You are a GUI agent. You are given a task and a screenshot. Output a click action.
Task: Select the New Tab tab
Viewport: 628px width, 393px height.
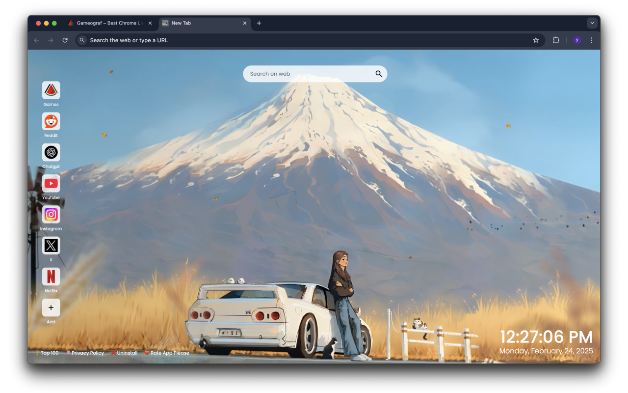tap(196, 23)
